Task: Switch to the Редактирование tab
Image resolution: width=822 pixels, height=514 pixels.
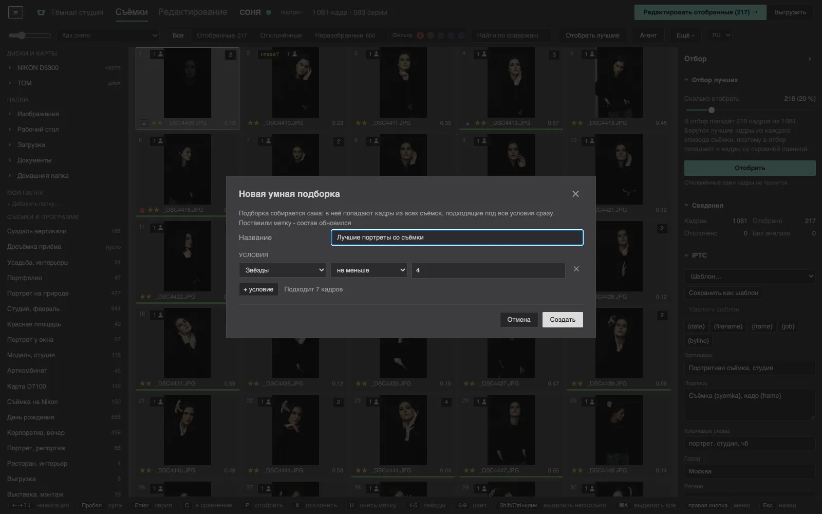Action: 193,12
